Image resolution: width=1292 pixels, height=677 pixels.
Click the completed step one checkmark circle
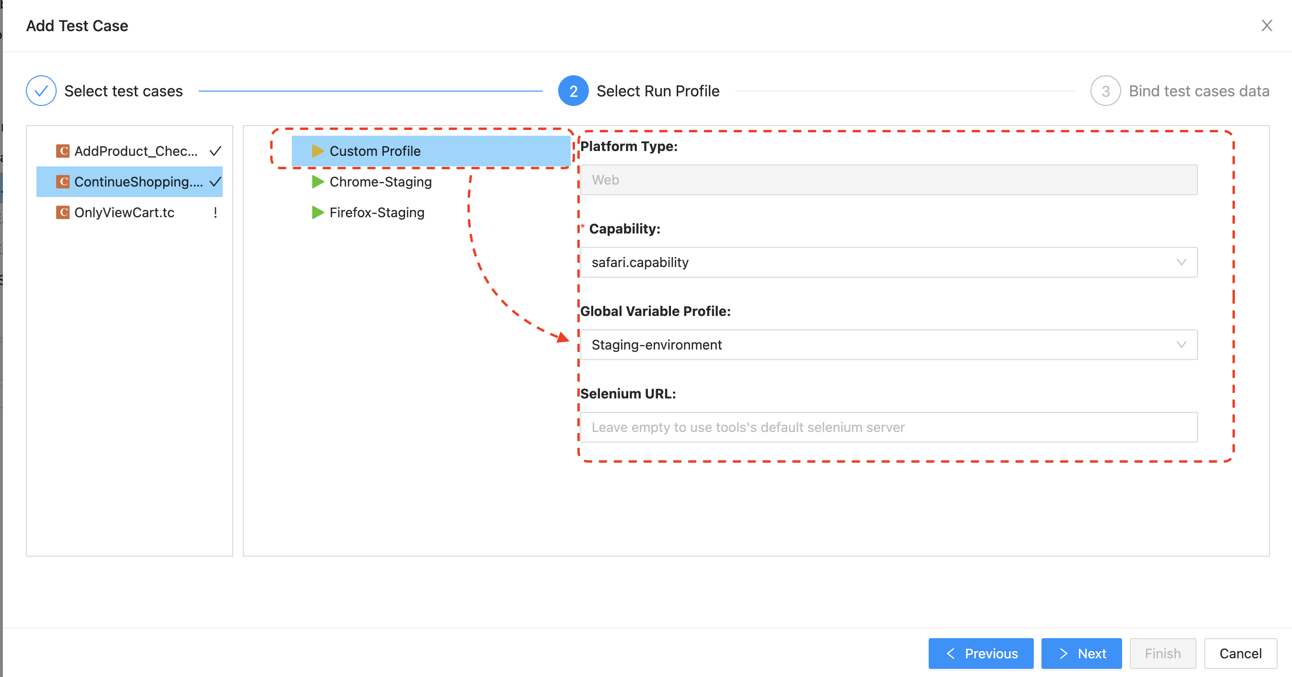tap(41, 91)
